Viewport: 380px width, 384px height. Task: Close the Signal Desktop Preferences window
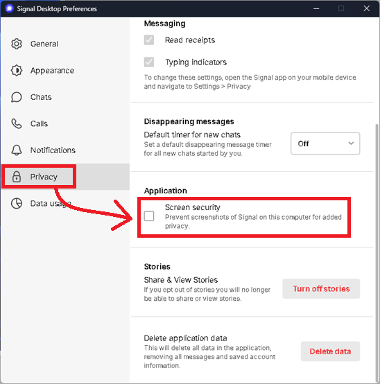tap(367, 8)
